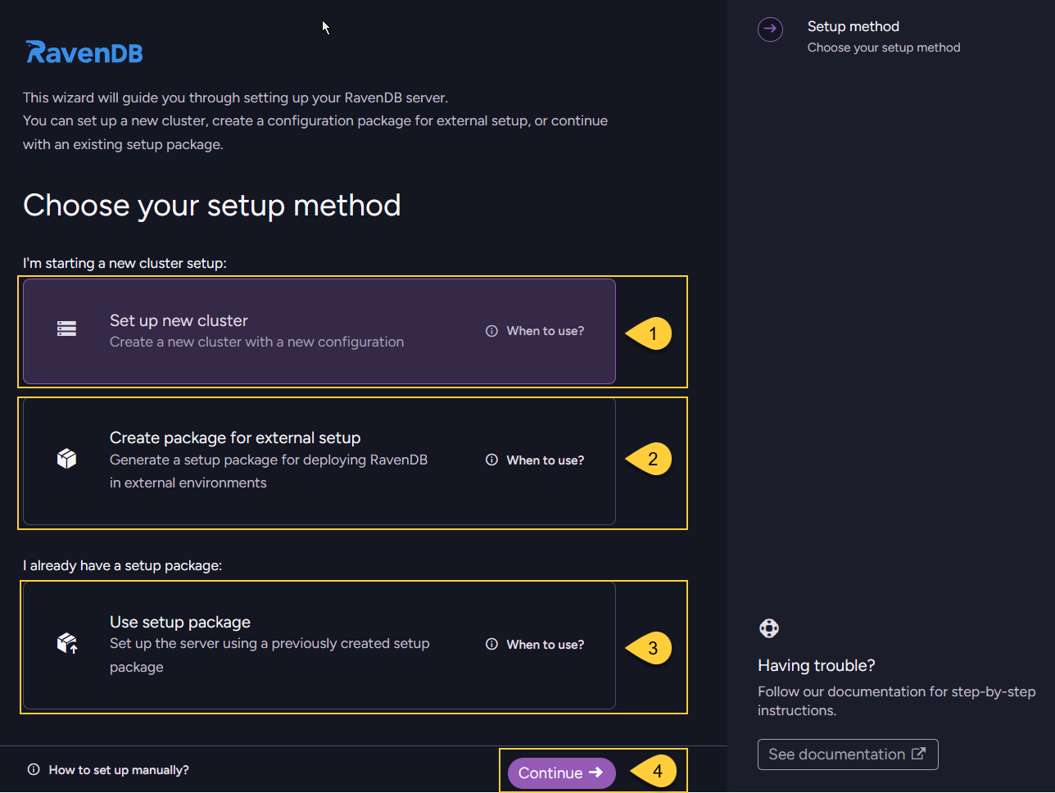The image size is (1055, 793).
Task: Click the Continue button
Action: (x=561, y=773)
